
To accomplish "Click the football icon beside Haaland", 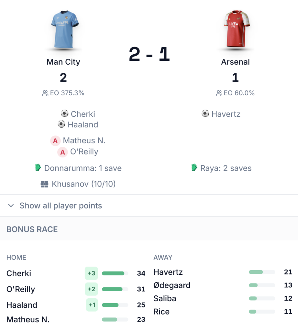I will [x=61, y=124].
